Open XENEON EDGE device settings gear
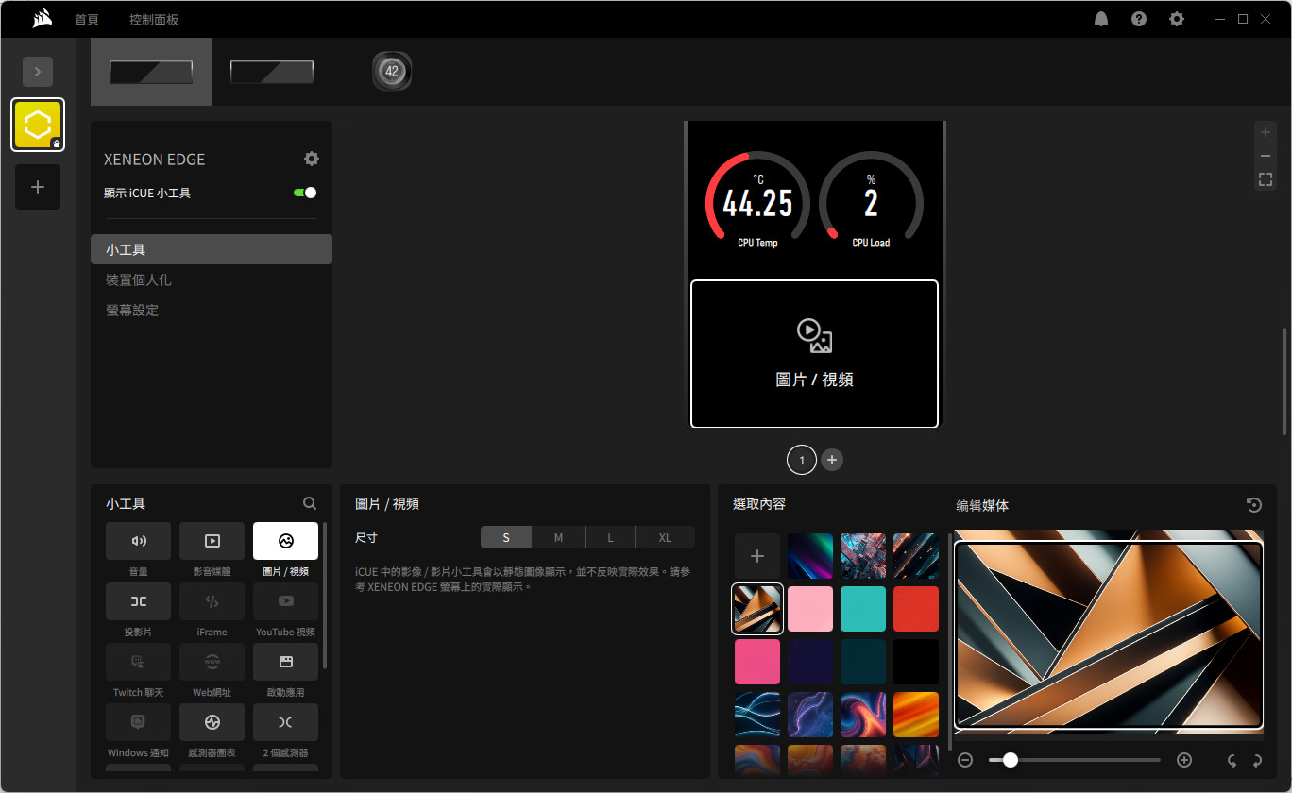Viewport: 1292px width, 793px height. pos(312,159)
